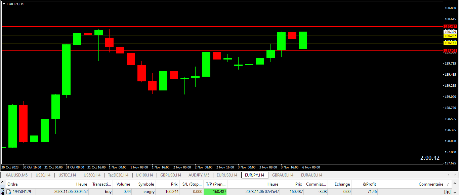Viewport: 459px width, 195px height.
Task: Open the US30,H4 chart tab
Action: tap(43, 175)
